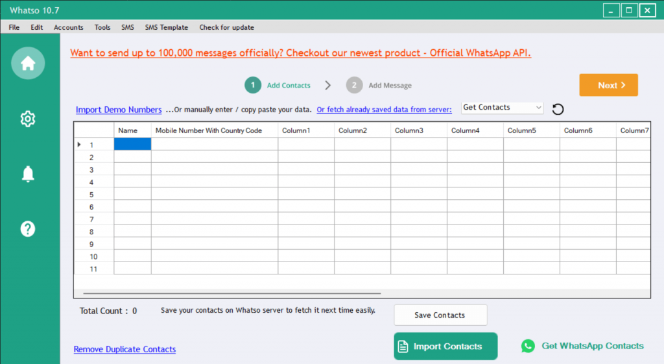The width and height of the screenshot is (664, 364).
Task: Open File menu
Action: pyautogui.click(x=14, y=27)
